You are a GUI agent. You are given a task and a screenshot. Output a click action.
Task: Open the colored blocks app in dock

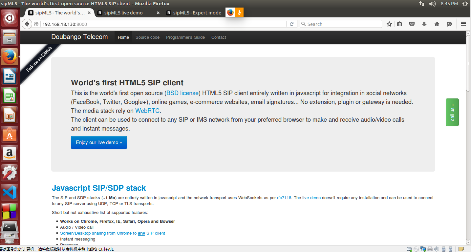pyautogui.click(x=10, y=212)
